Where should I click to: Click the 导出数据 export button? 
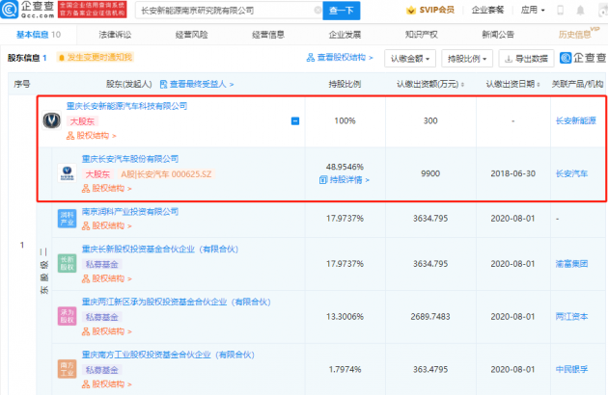(x=526, y=59)
